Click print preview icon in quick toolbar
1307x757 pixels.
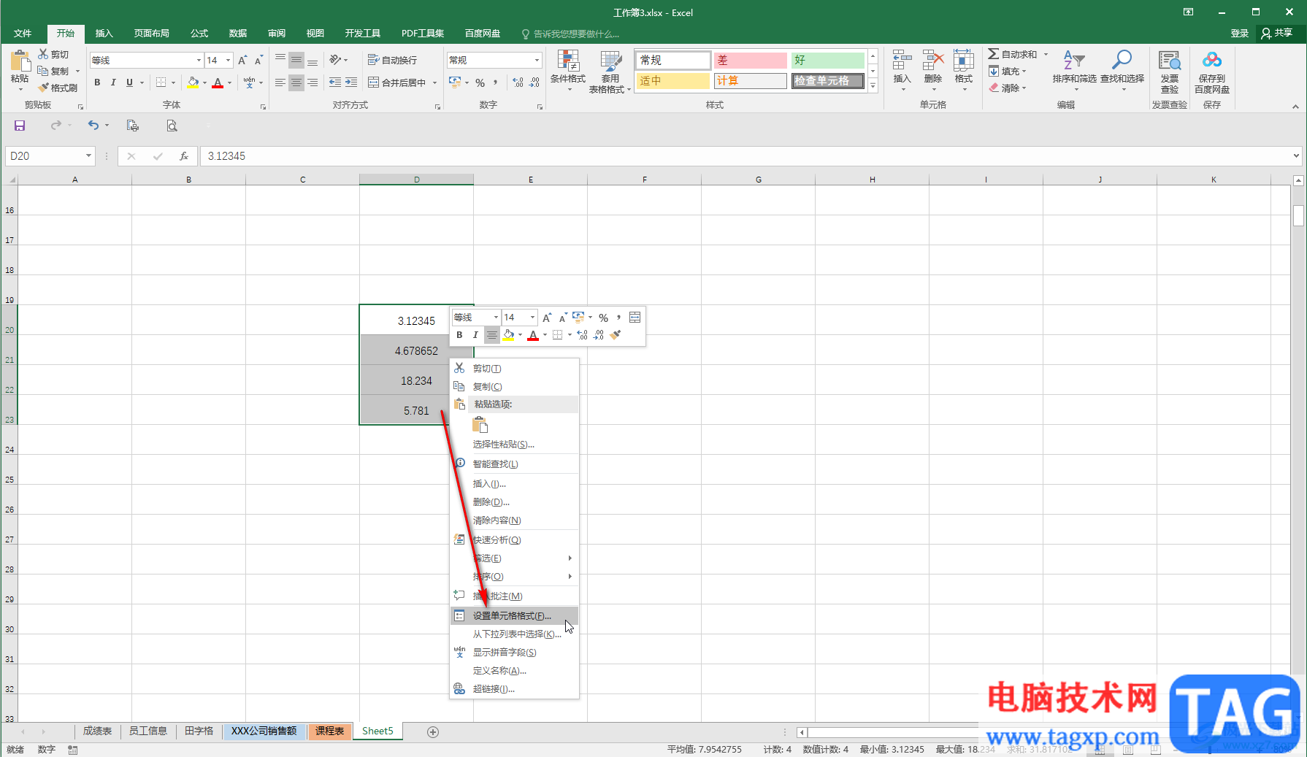pyautogui.click(x=172, y=126)
